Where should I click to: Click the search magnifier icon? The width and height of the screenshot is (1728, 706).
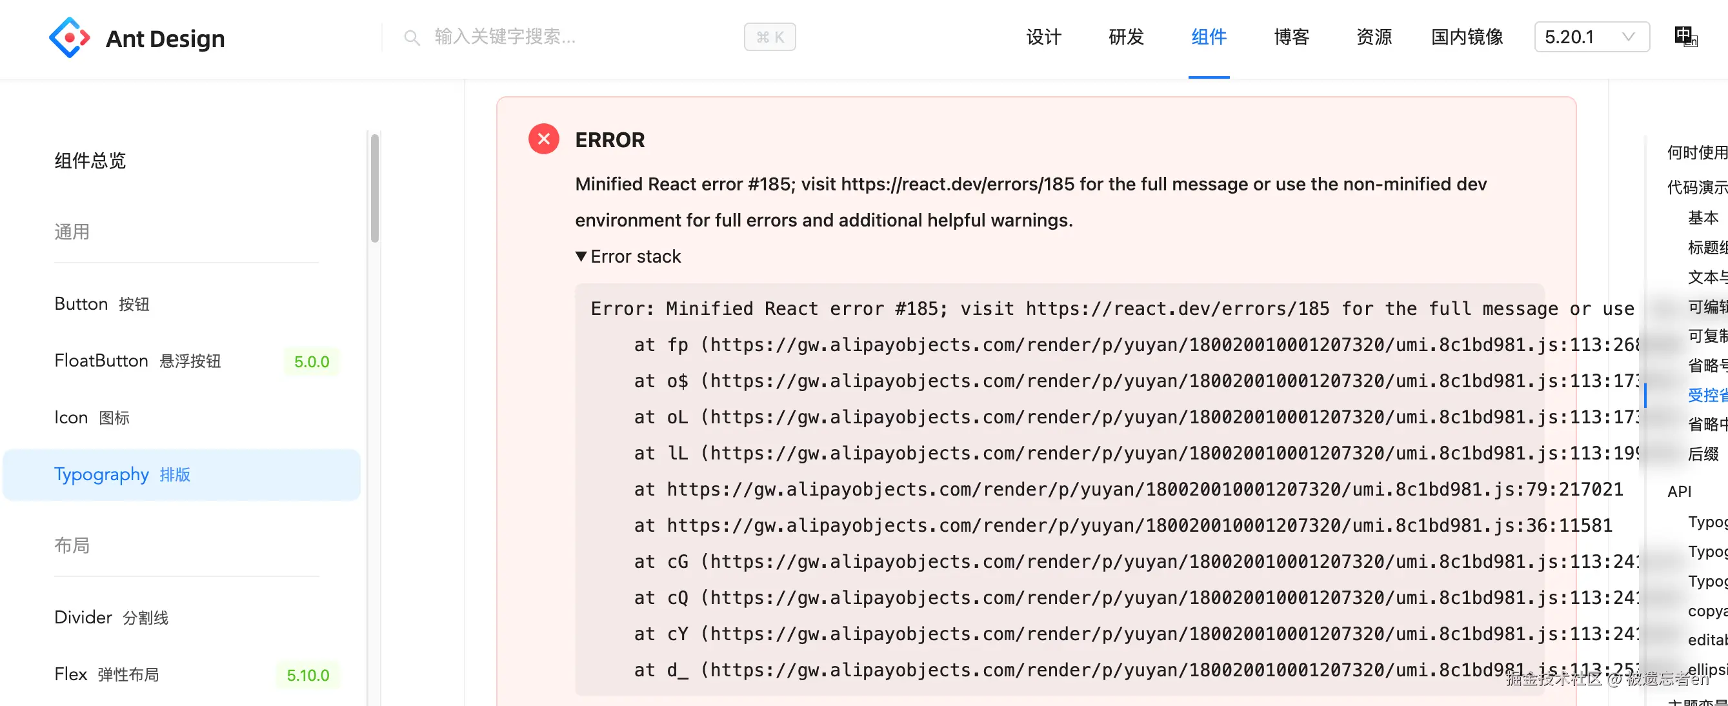point(412,37)
